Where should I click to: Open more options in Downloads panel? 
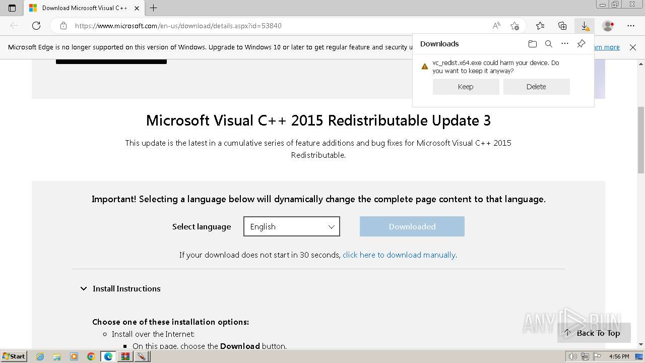tap(565, 44)
